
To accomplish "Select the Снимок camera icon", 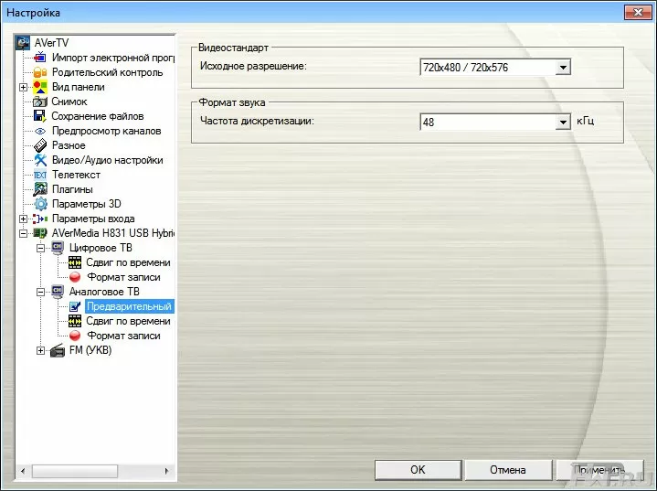I will [40, 101].
